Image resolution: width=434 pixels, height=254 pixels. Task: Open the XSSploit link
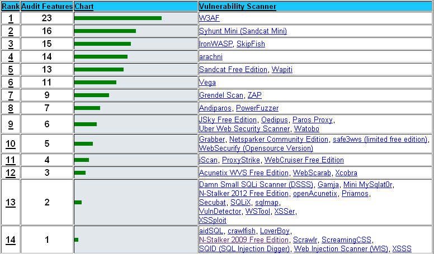[x=213, y=221]
